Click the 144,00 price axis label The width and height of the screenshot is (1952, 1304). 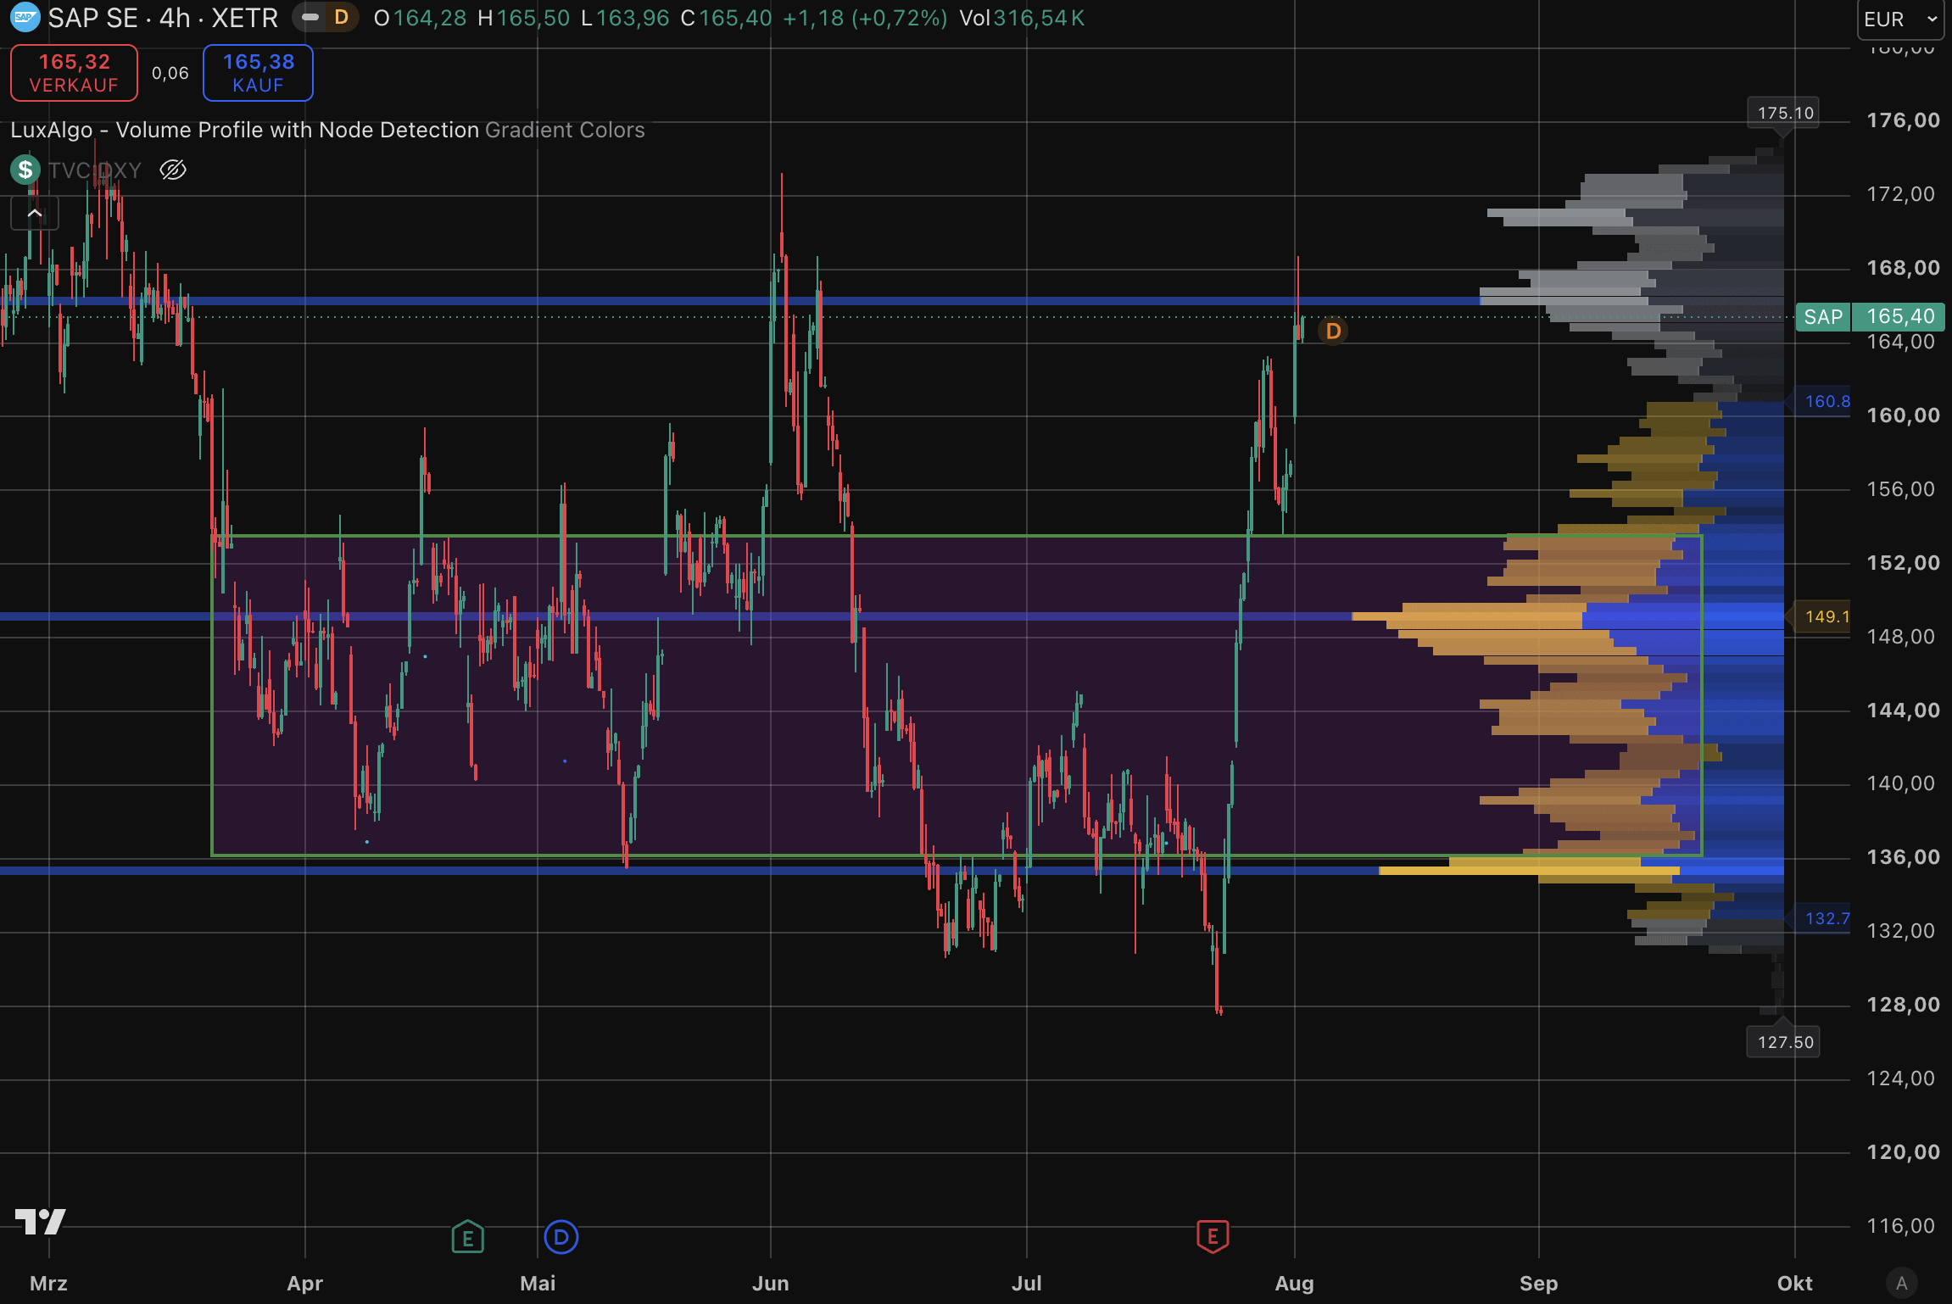1903,711
